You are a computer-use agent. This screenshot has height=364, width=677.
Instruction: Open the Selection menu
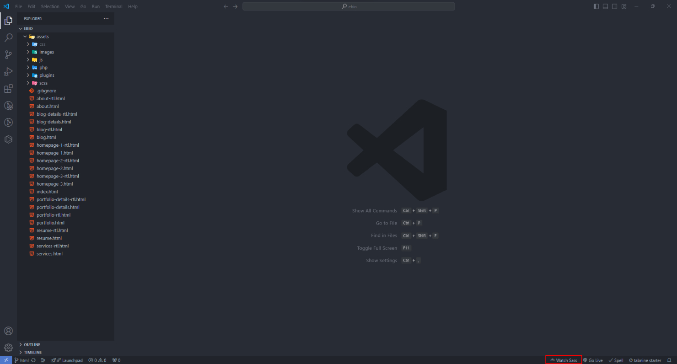pos(50,6)
